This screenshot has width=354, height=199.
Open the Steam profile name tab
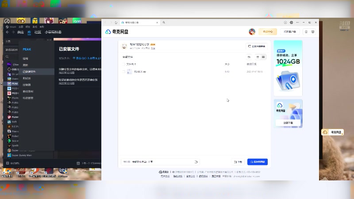pyautogui.click(x=53, y=32)
